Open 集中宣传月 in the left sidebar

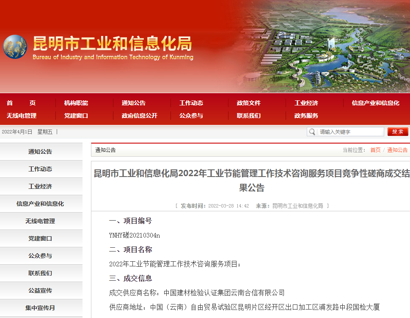[41, 307]
